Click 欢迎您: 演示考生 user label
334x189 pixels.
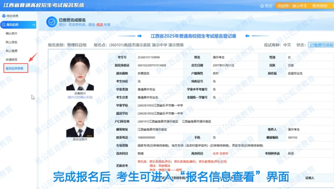click(292, 6)
